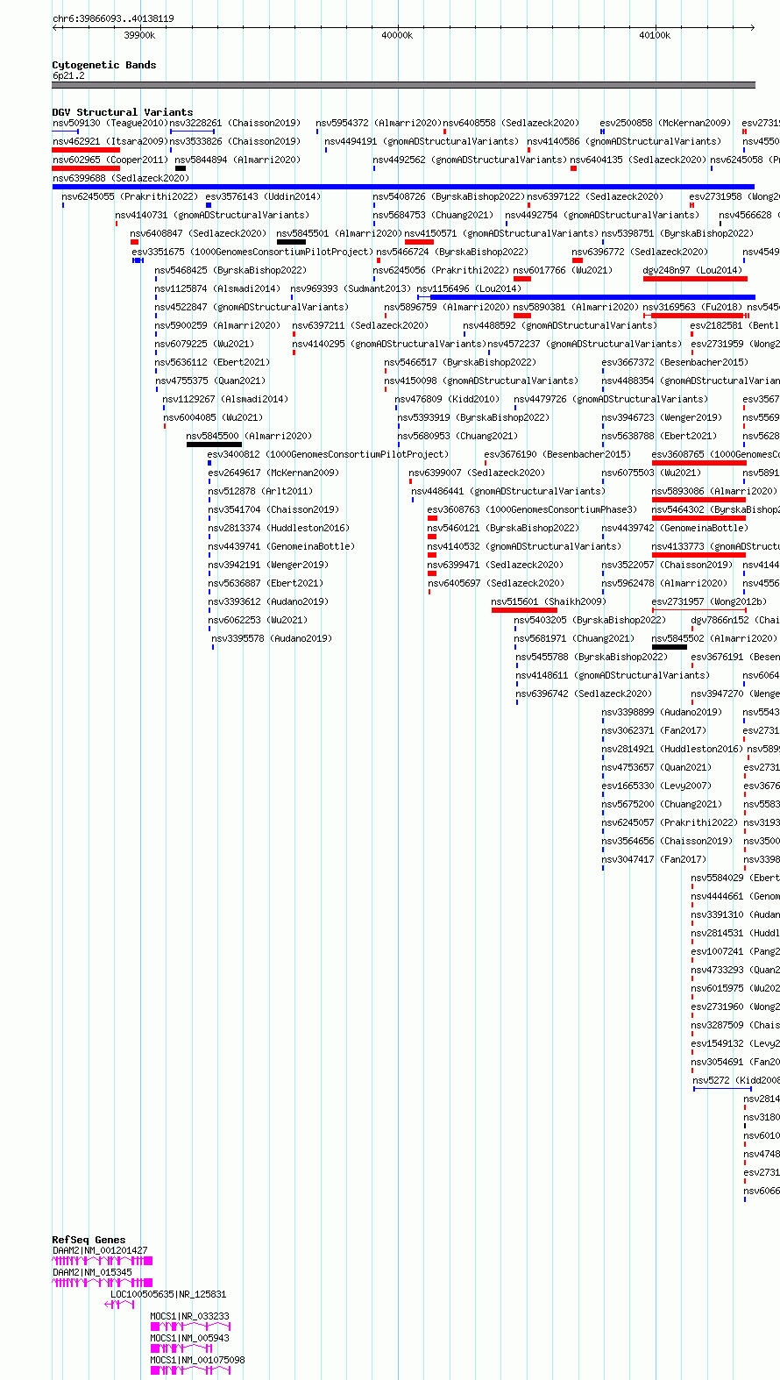This screenshot has width=780, height=1380.
Task: Click variant label nsv3047417 (Fan2017)
Action: point(654,859)
